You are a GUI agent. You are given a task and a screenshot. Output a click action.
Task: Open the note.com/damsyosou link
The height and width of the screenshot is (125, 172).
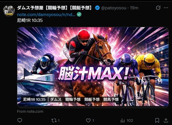[x=46, y=15]
